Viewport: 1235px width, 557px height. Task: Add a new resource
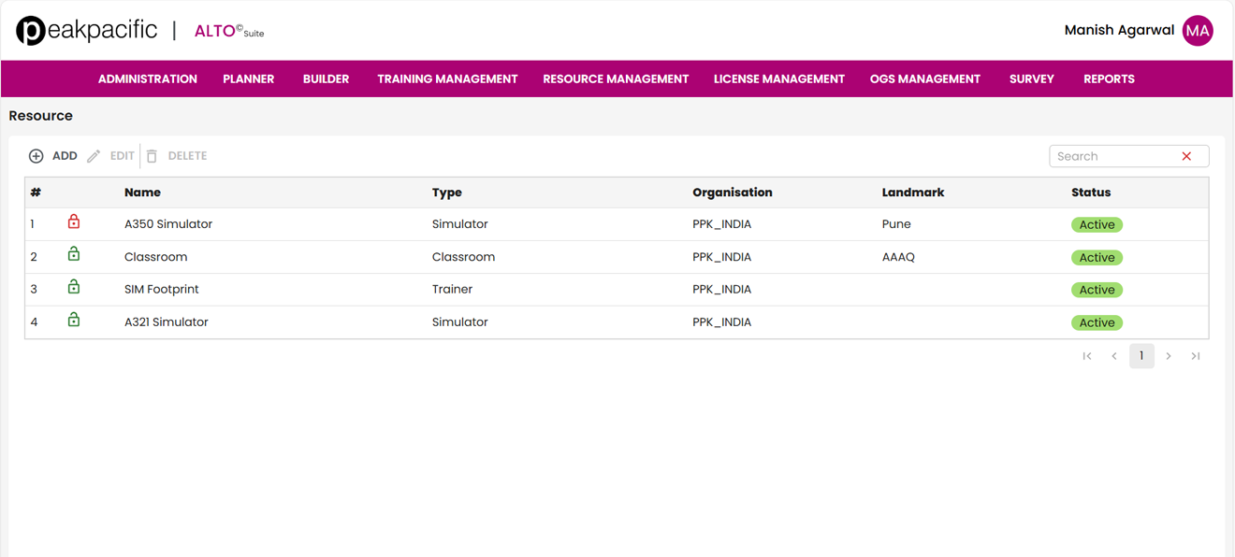(53, 156)
